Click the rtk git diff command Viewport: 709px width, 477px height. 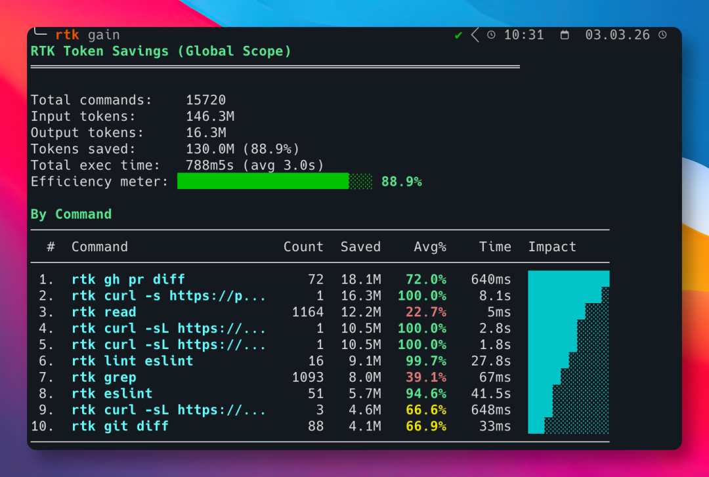120,426
